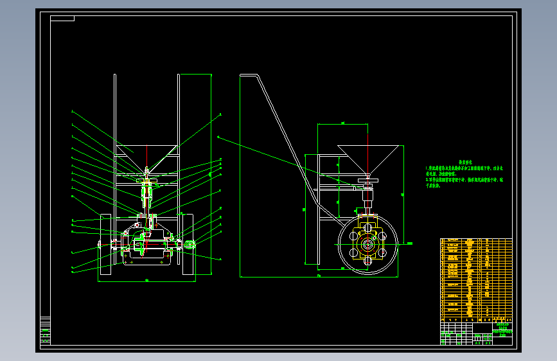
Task: Select the left wheel in front view
Action: (x=106, y=245)
